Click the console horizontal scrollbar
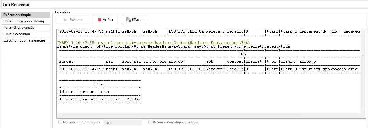 [x=178, y=116]
